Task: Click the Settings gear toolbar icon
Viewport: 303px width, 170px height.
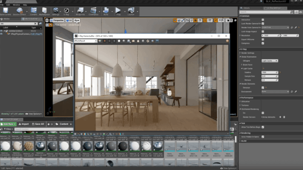Action: (x=56, y=11)
